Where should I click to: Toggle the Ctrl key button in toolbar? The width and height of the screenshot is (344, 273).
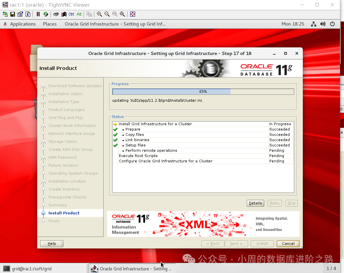click(71, 14)
